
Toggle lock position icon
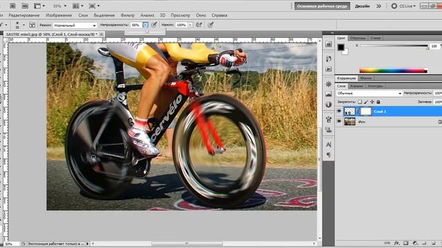coord(372,102)
